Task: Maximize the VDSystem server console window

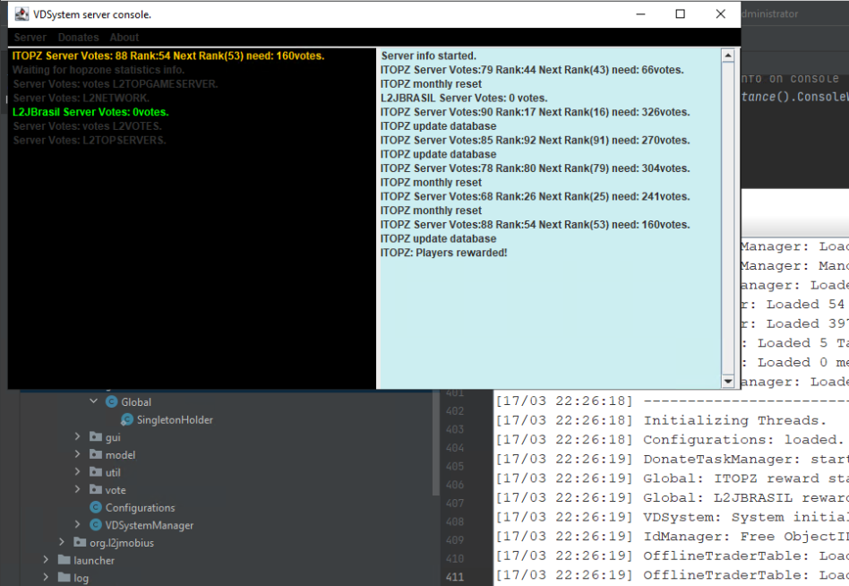Action: pyautogui.click(x=681, y=14)
